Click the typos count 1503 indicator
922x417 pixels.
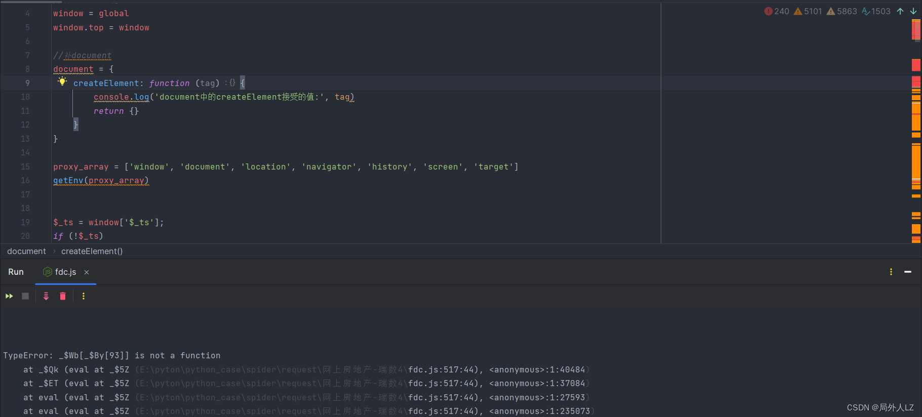coord(876,11)
